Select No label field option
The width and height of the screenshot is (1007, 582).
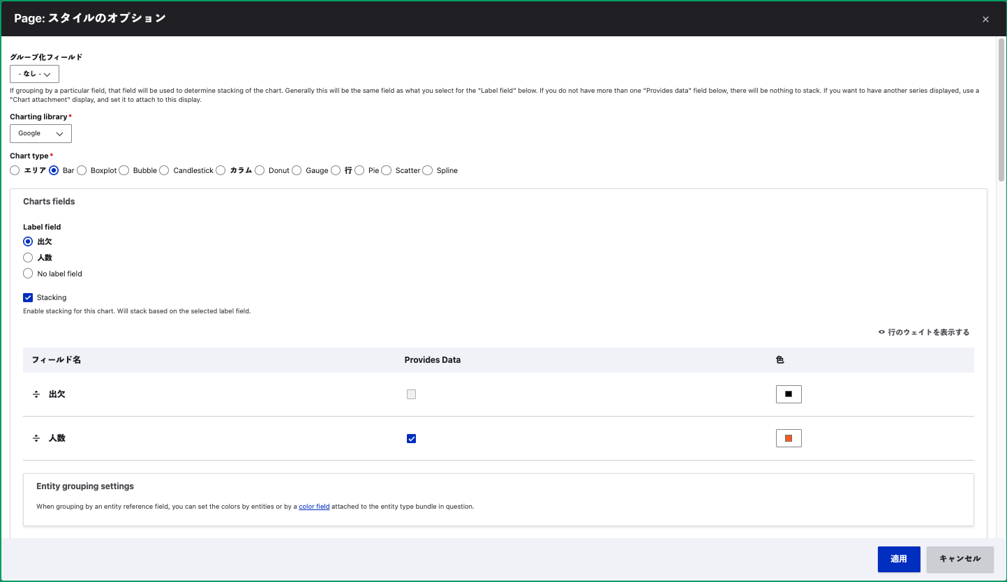(x=28, y=274)
